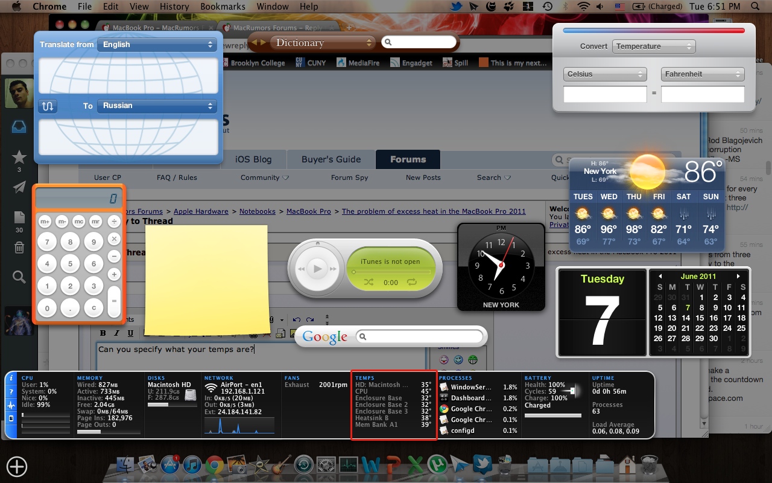Select June 14 in the Calendar widget
This screenshot has height=483, width=772.
click(x=686, y=318)
